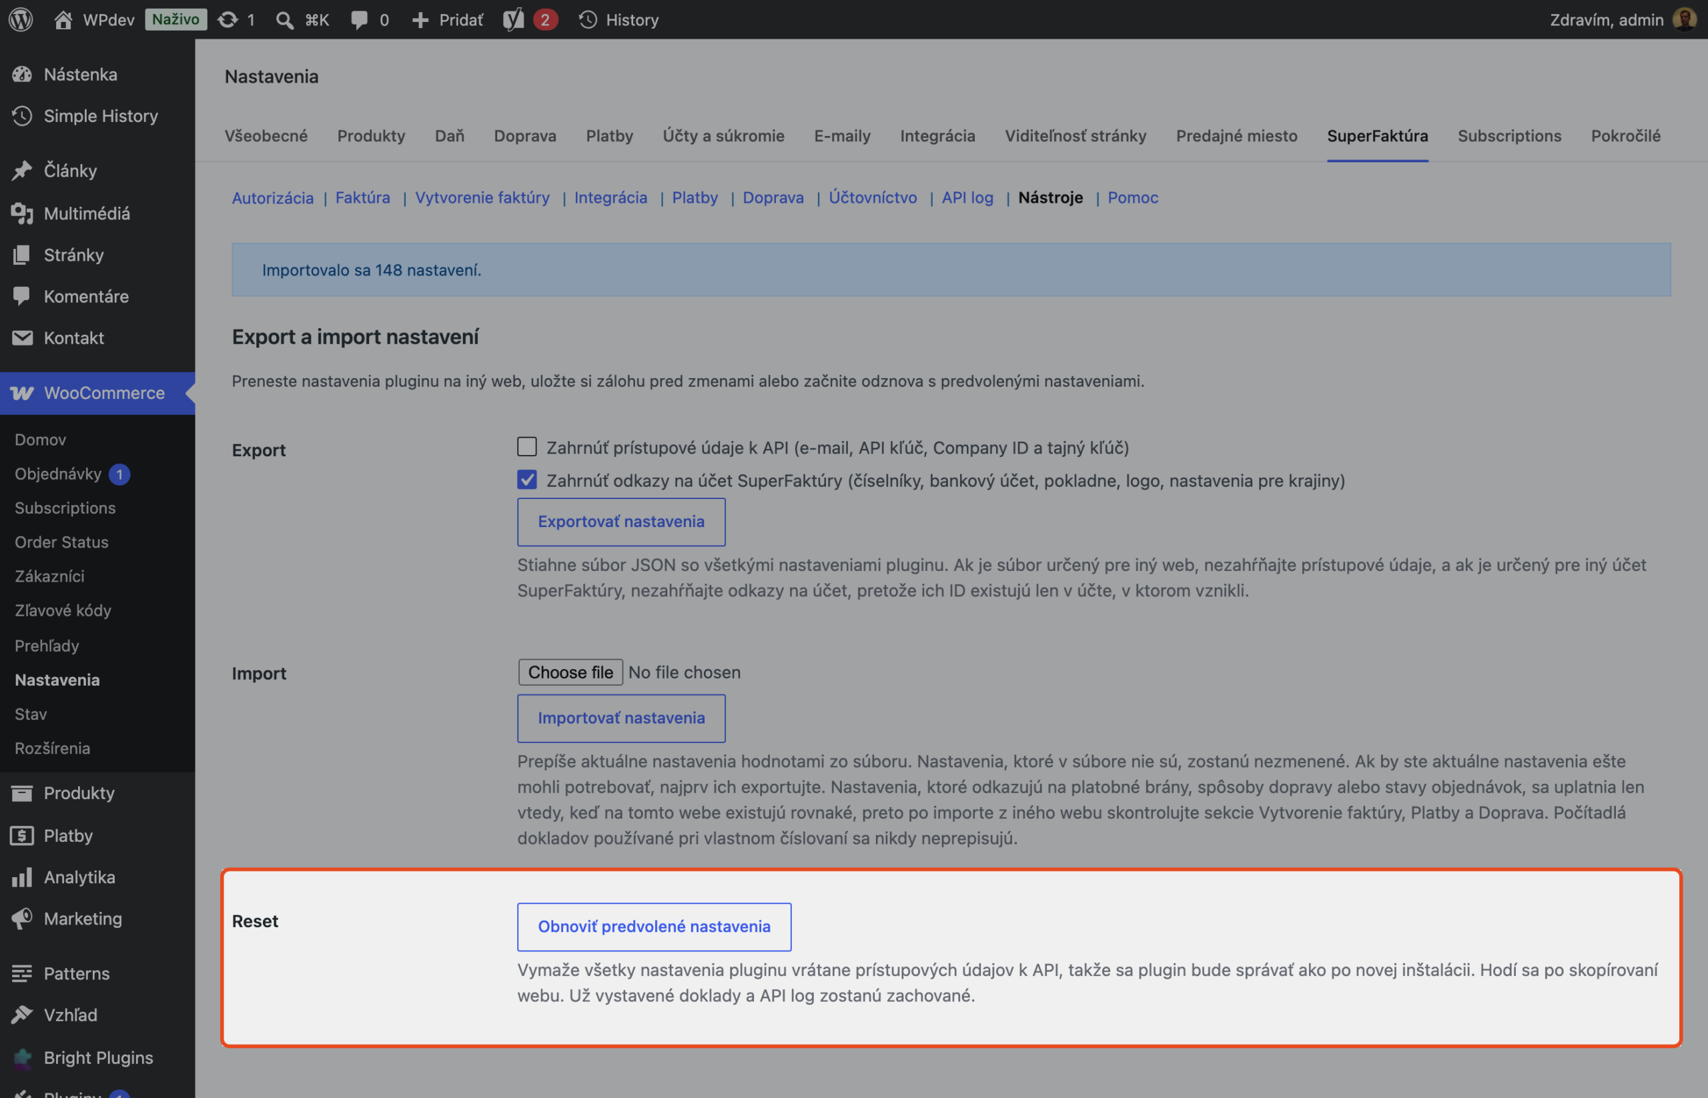Viewport: 1708px width, 1098px height.
Task: Open the Účtovníctvo subsection link
Action: (x=872, y=197)
